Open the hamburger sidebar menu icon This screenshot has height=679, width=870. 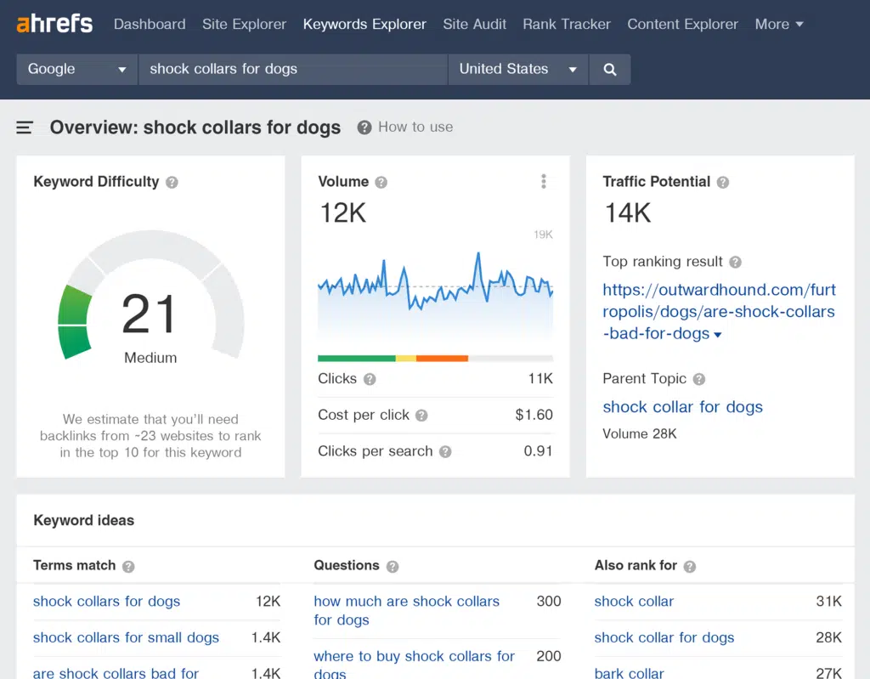pos(25,127)
